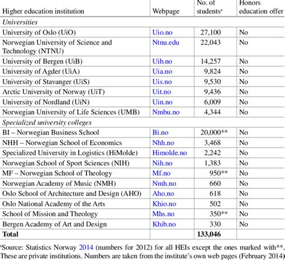
Task: Select 'MF – Norwegian School of Theology'
Action: 57,173
